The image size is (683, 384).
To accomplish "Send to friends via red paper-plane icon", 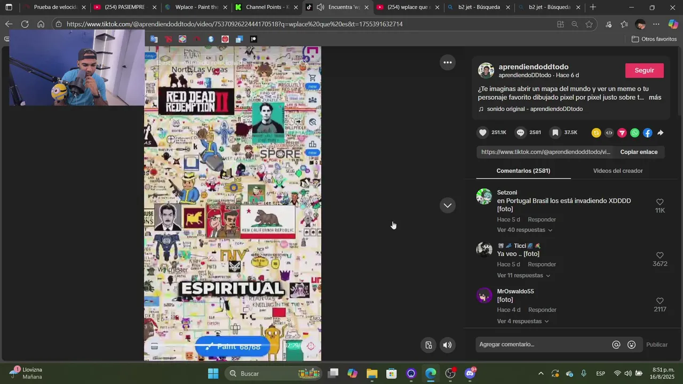I will coord(622,133).
